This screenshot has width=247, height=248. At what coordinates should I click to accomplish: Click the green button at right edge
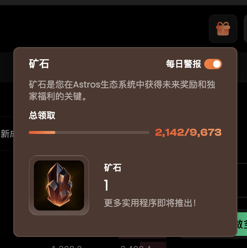tap(242, 224)
